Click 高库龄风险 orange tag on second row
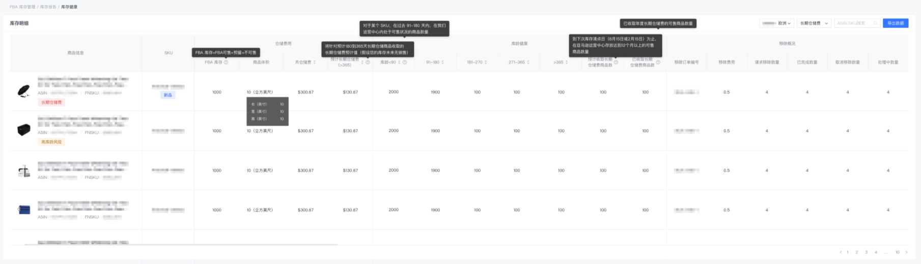This screenshot has height=264, width=921. [51, 142]
